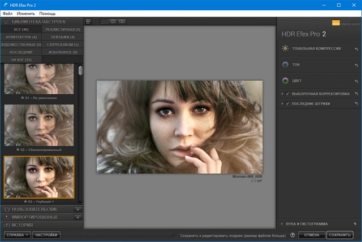Click the help question mark icon

click(292, 235)
